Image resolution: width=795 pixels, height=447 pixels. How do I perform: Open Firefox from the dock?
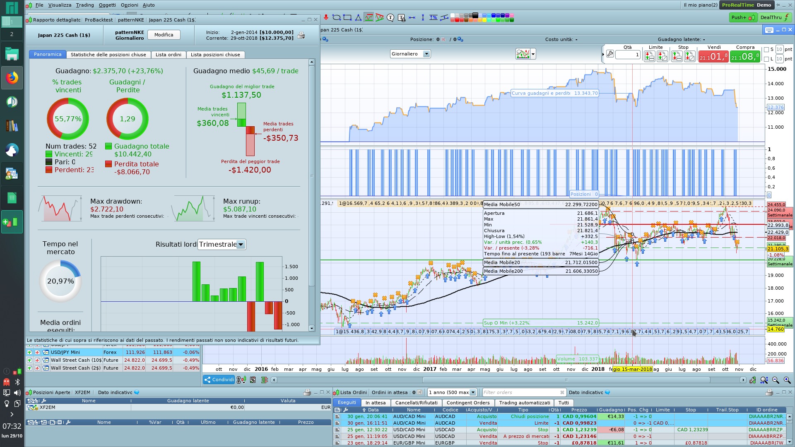[x=12, y=78]
